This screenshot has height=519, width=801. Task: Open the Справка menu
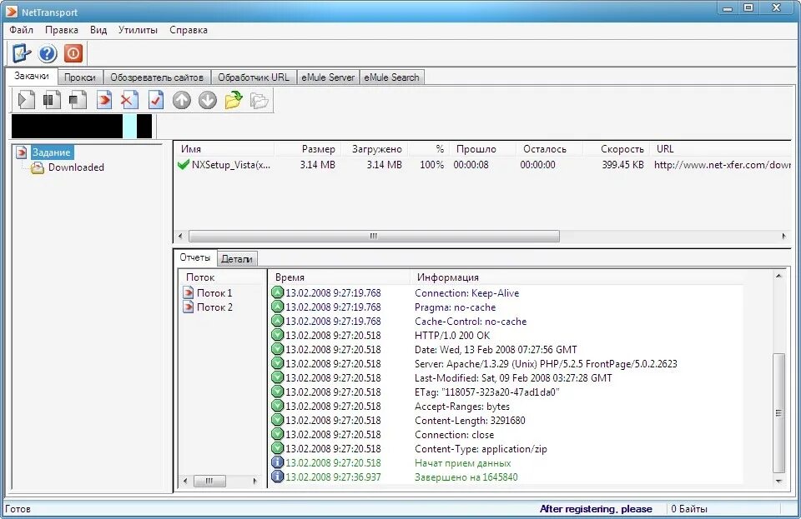pyautogui.click(x=189, y=29)
